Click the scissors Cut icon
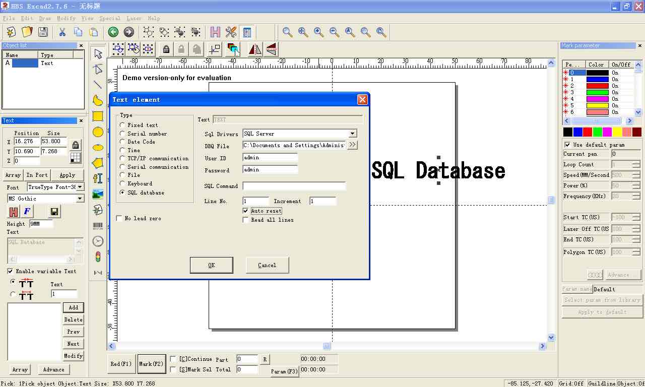This screenshot has height=387, width=645. 62,32
